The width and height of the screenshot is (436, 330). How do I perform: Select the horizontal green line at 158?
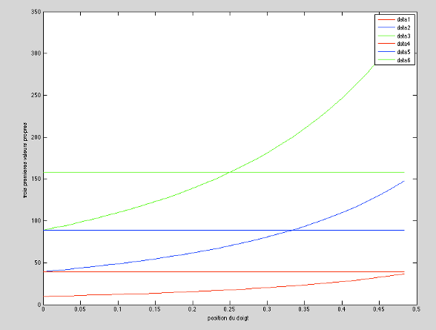[x=224, y=172]
